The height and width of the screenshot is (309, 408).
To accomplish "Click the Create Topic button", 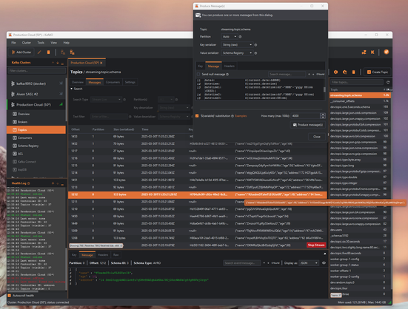I will tap(378, 72).
